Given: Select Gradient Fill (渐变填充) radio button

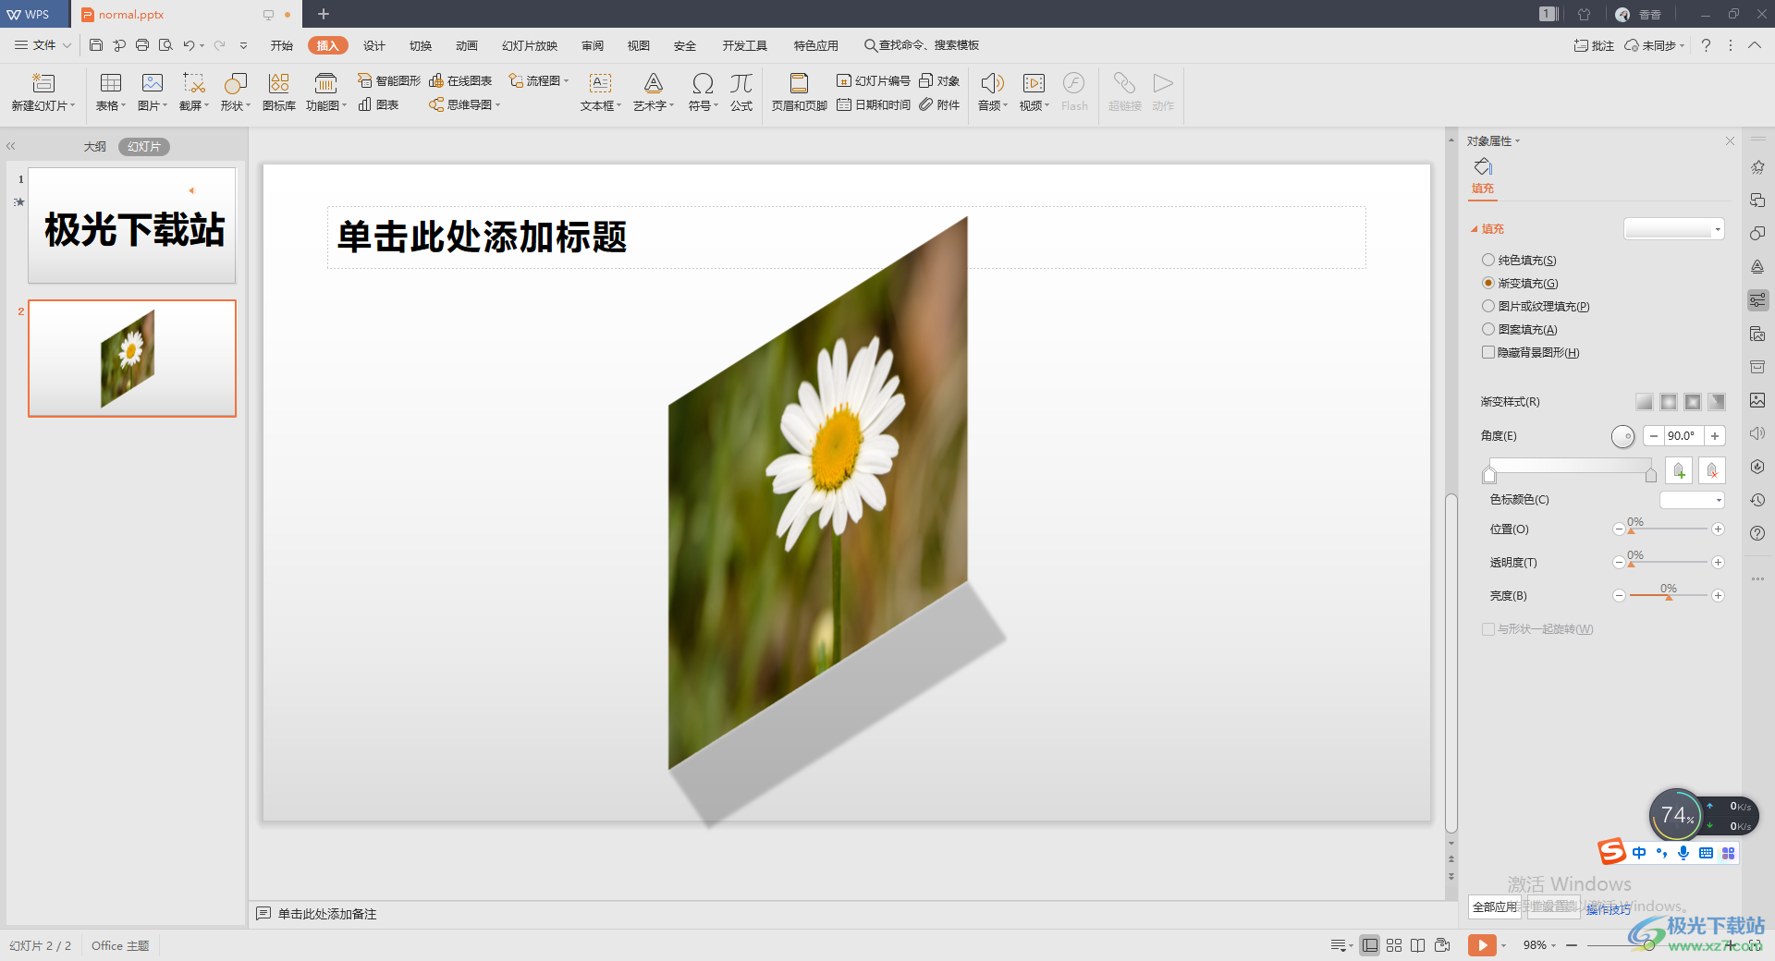Looking at the screenshot, I should pyautogui.click(x=1488, y=284).
